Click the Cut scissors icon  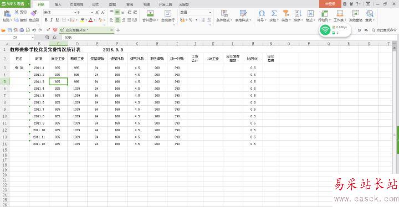(x=17, y=12)
